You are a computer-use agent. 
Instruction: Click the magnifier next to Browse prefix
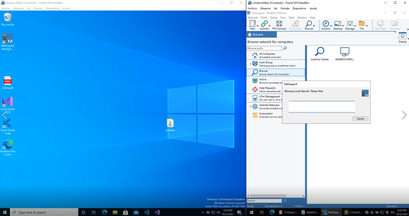[x=285, y=48]
